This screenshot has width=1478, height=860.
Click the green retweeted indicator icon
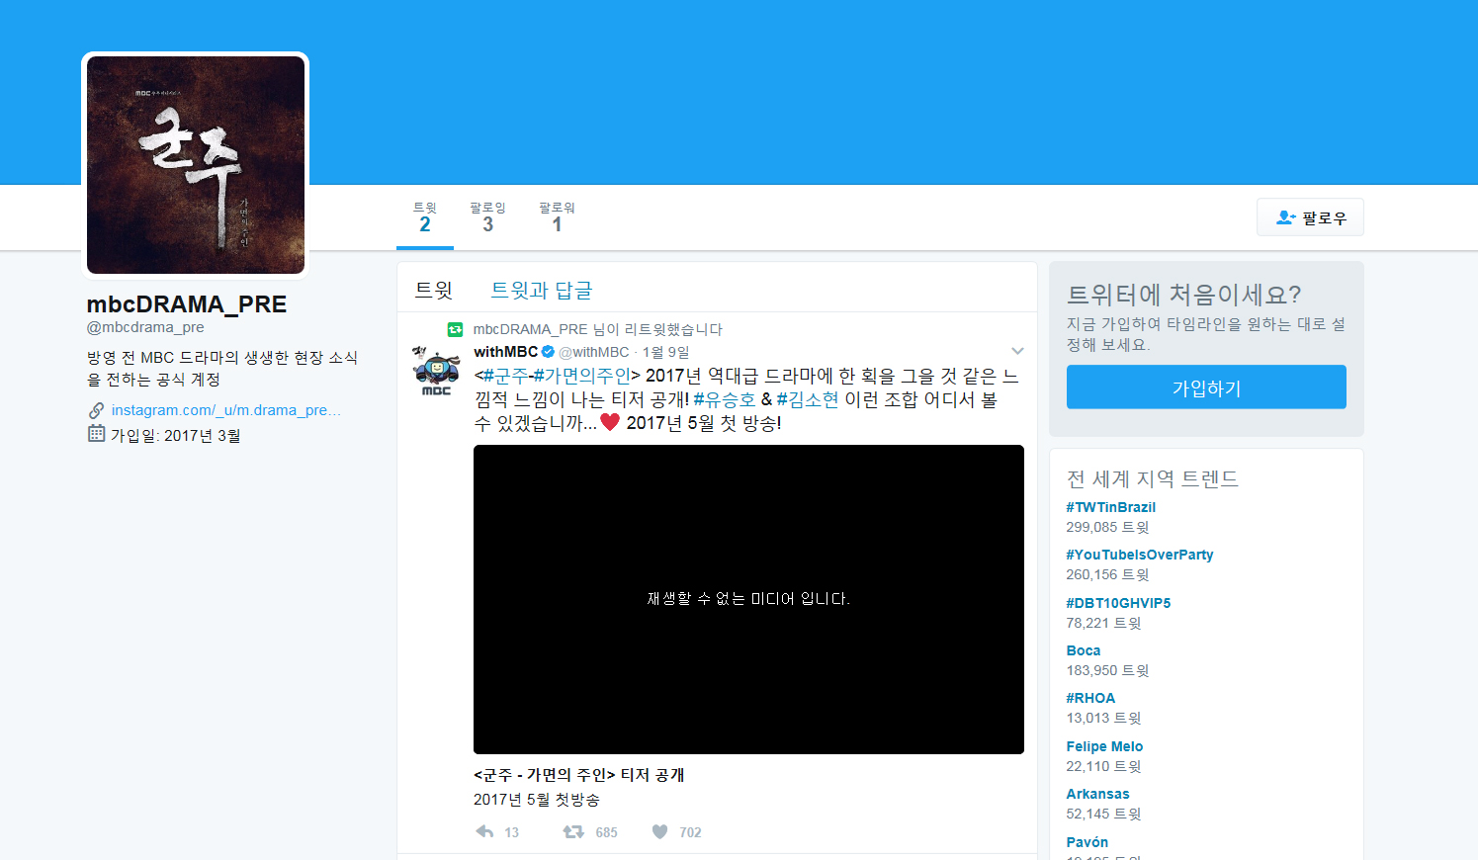pos(455,329)
